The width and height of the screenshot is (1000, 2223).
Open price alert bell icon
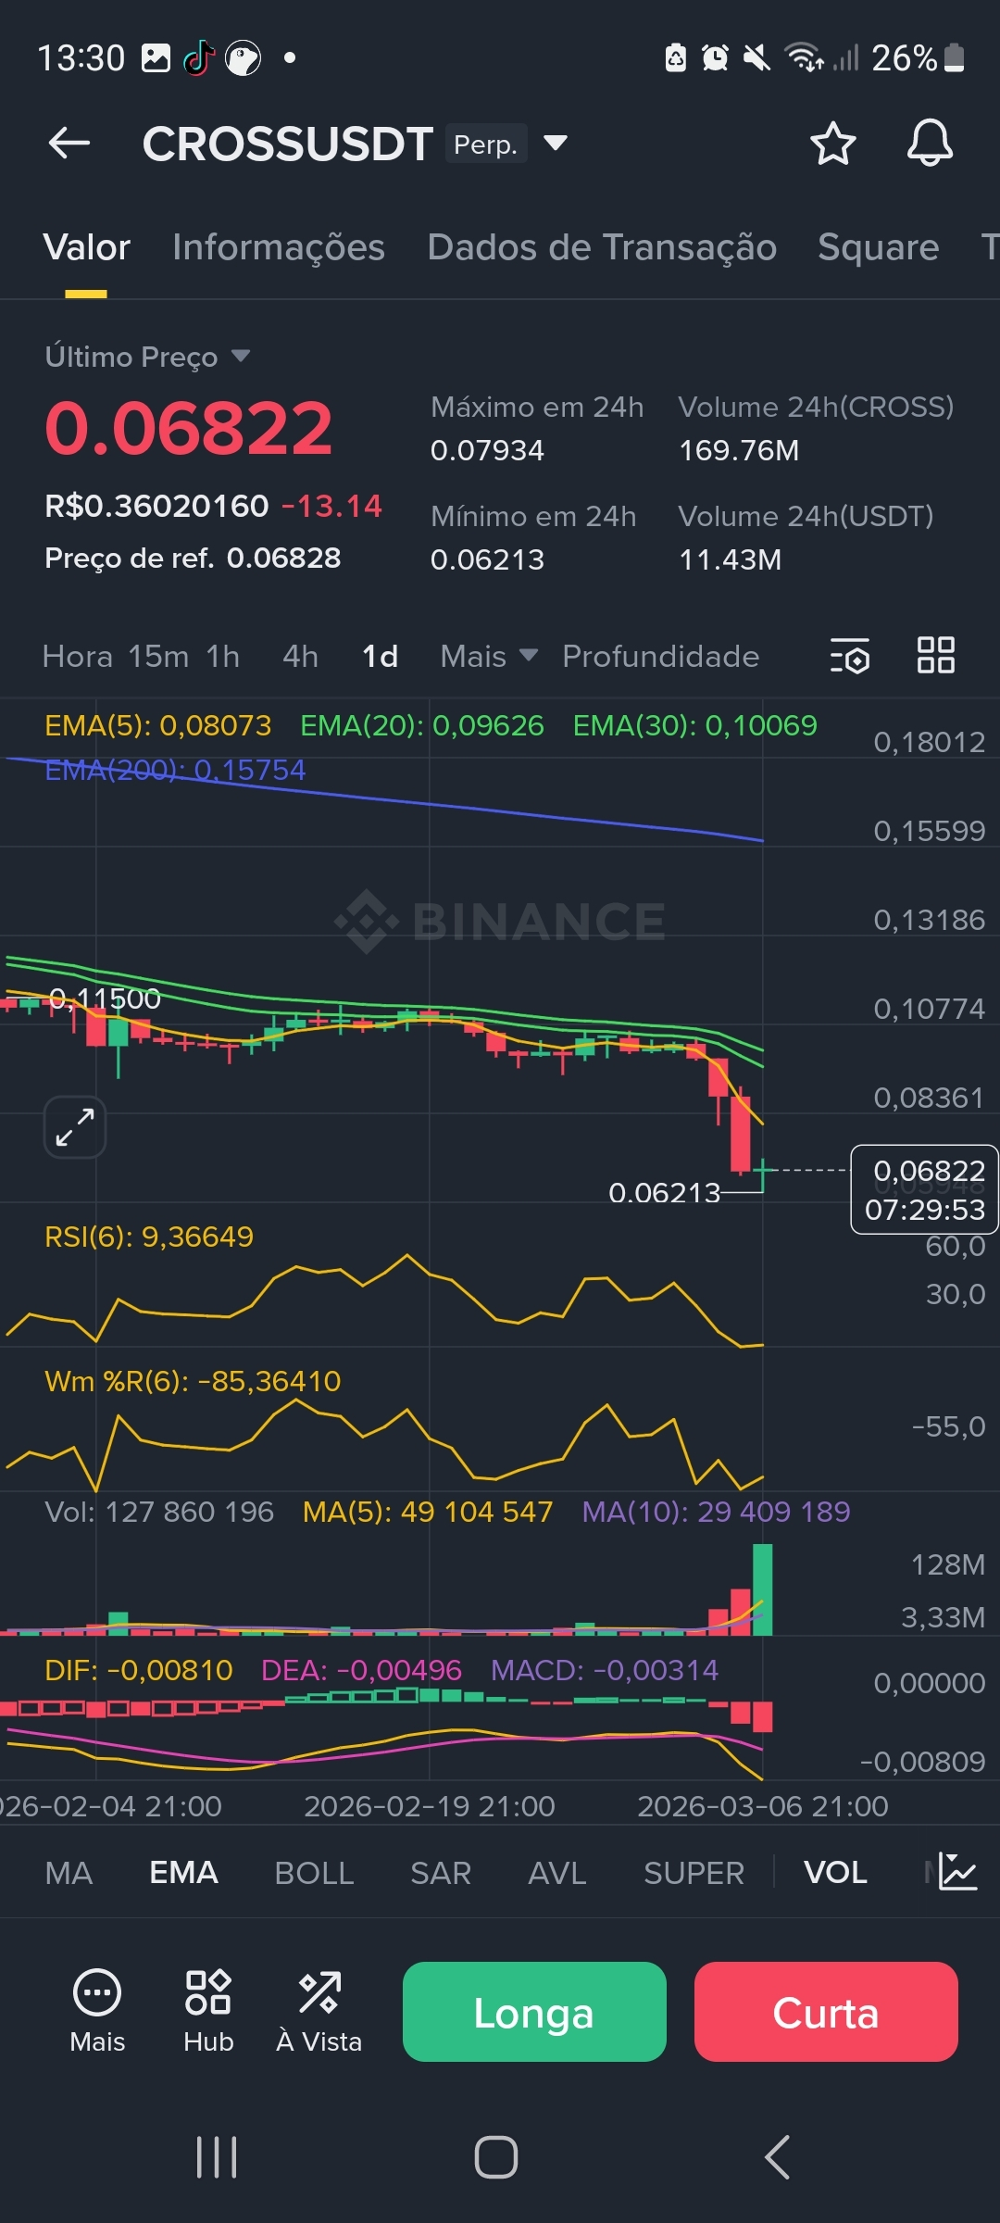click(930, 144)
